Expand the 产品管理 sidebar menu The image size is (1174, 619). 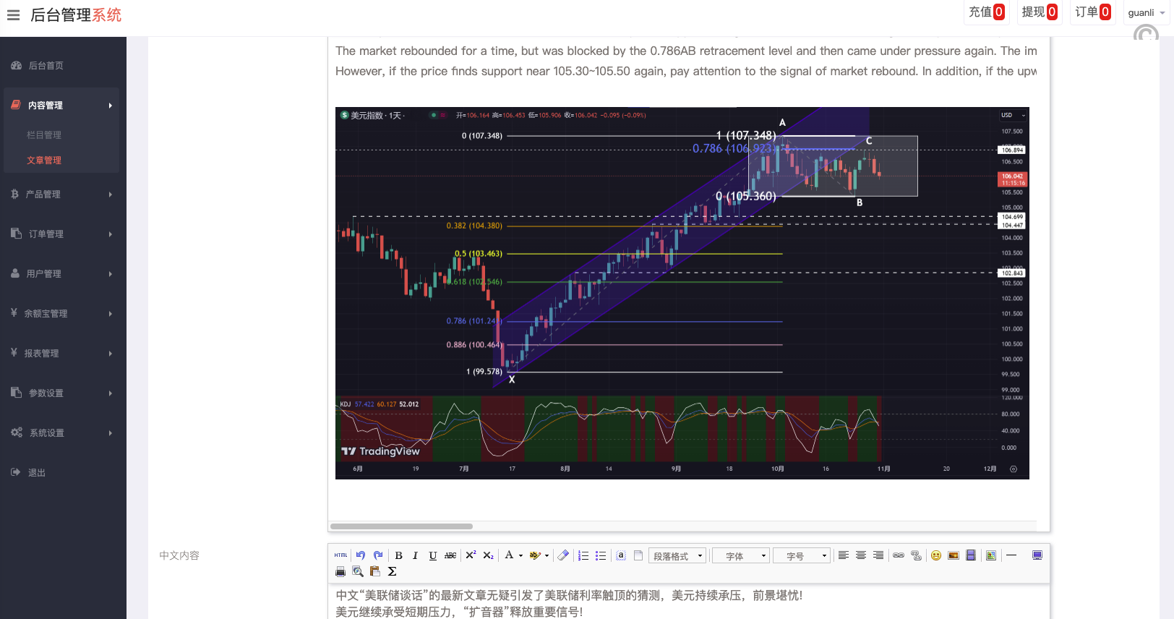click(x=61, y=195)
